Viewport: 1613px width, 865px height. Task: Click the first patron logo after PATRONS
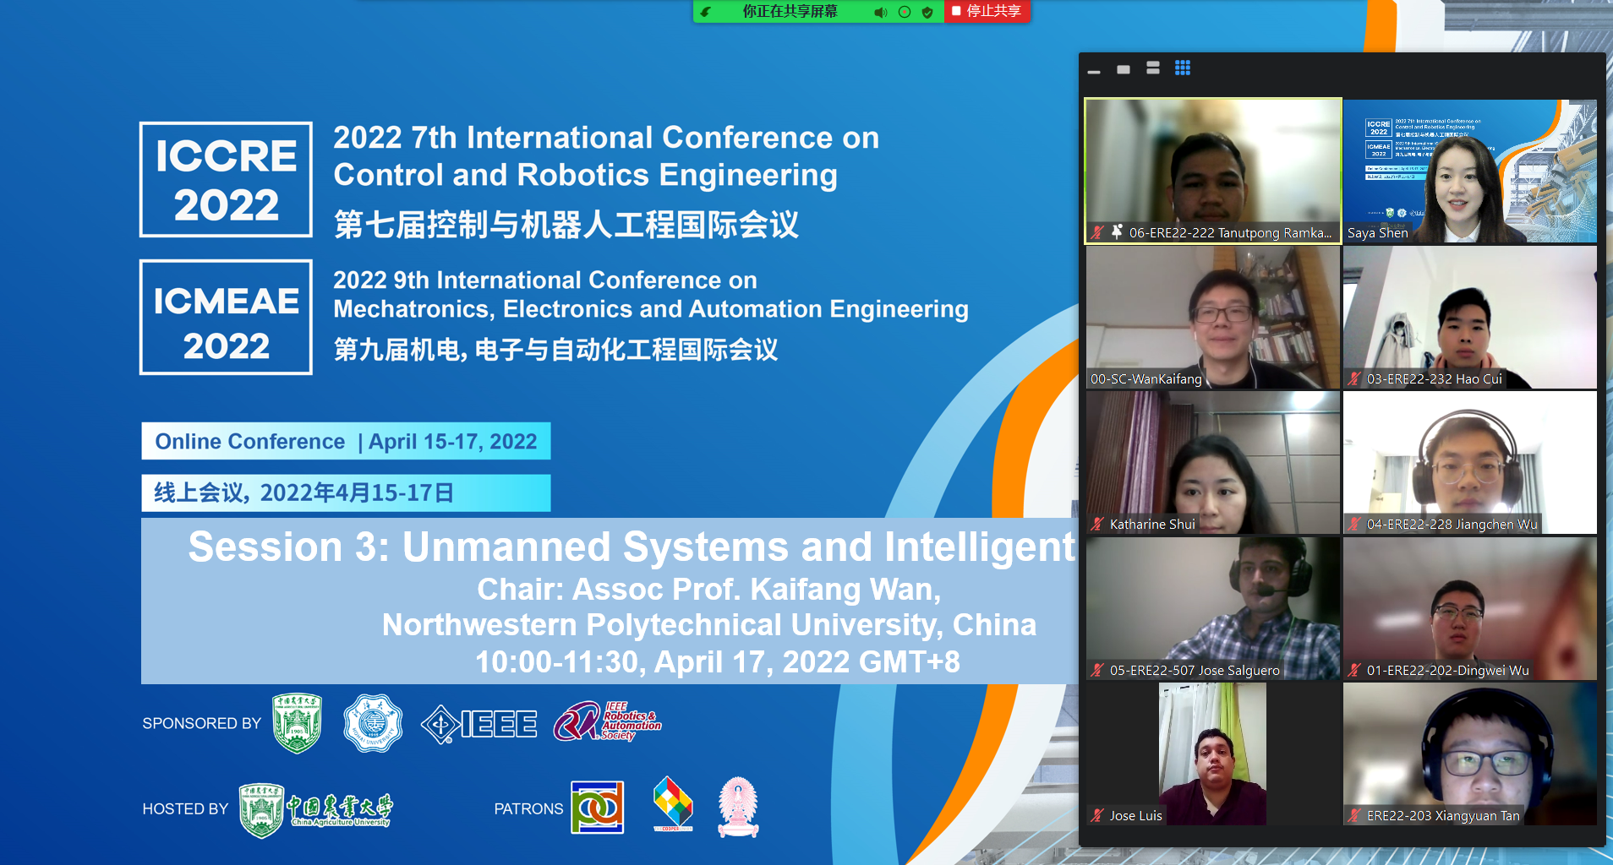point(598,808)
